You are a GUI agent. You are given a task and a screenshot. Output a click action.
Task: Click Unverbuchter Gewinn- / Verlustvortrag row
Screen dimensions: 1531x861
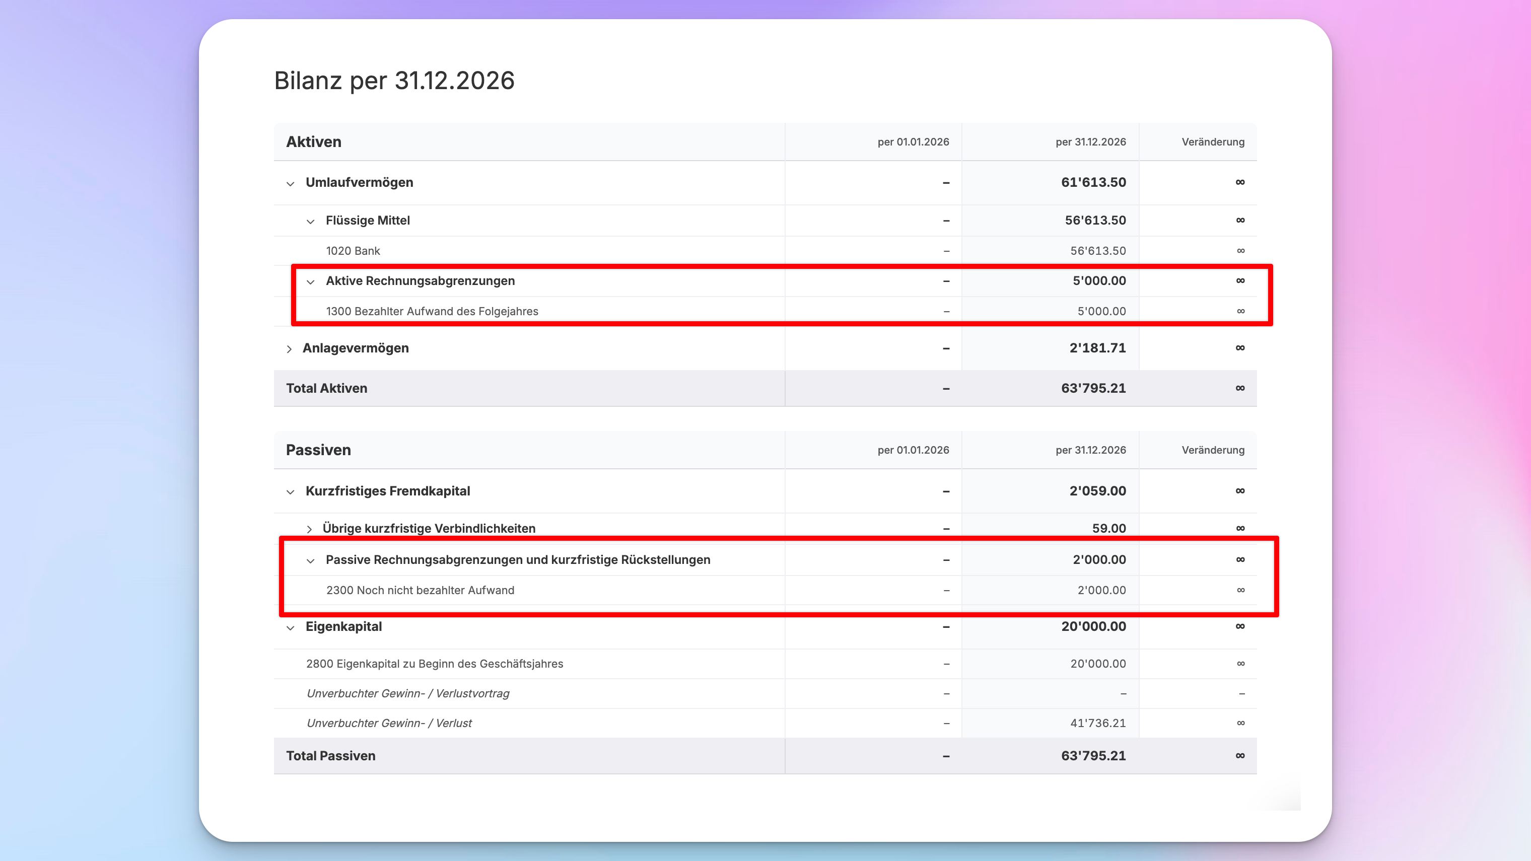[x=765, y=693]
